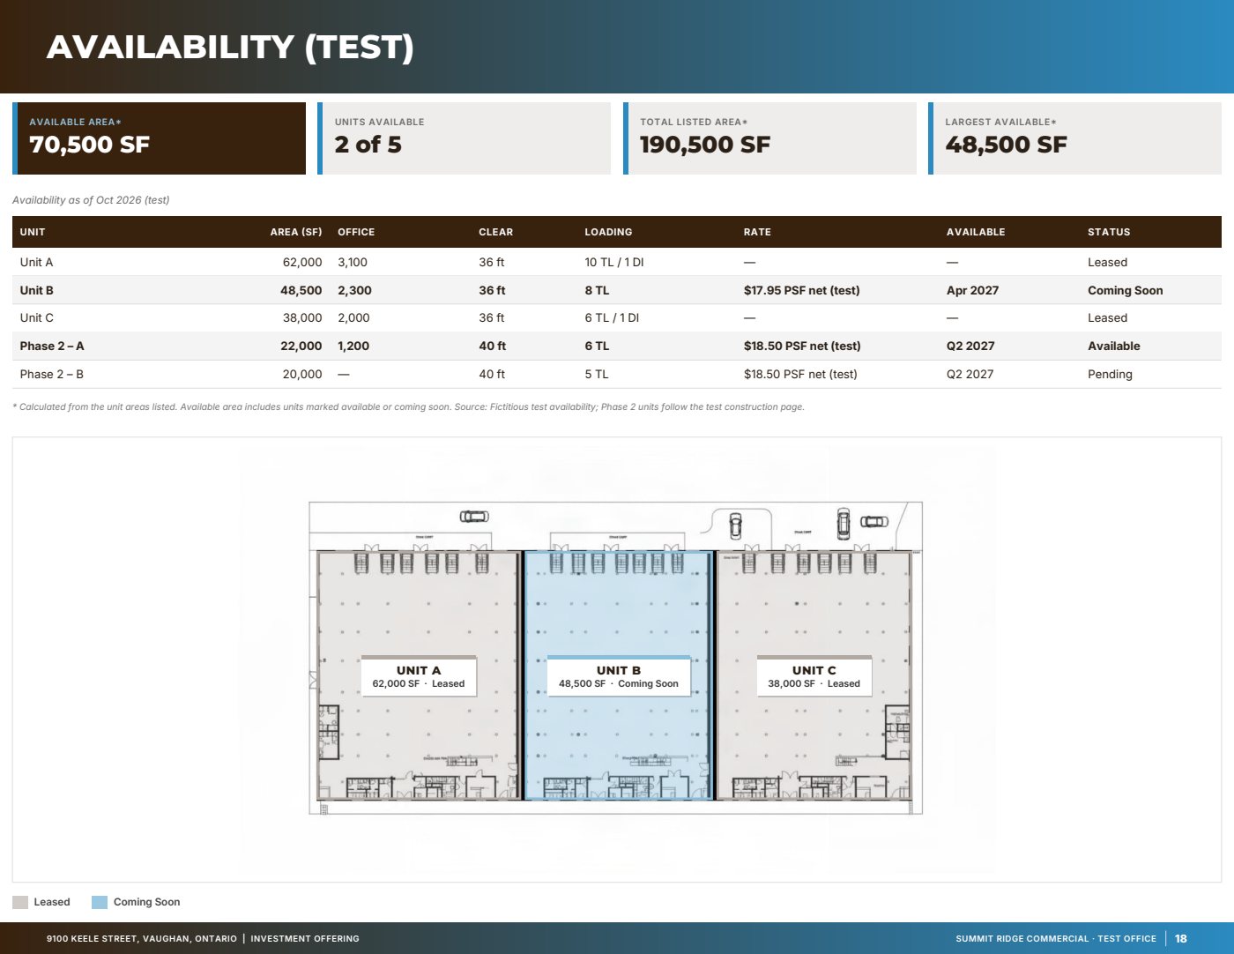1234x954 pixels.
Task: Click the 'CLEAR' column header
Action: tap(496, 232)
